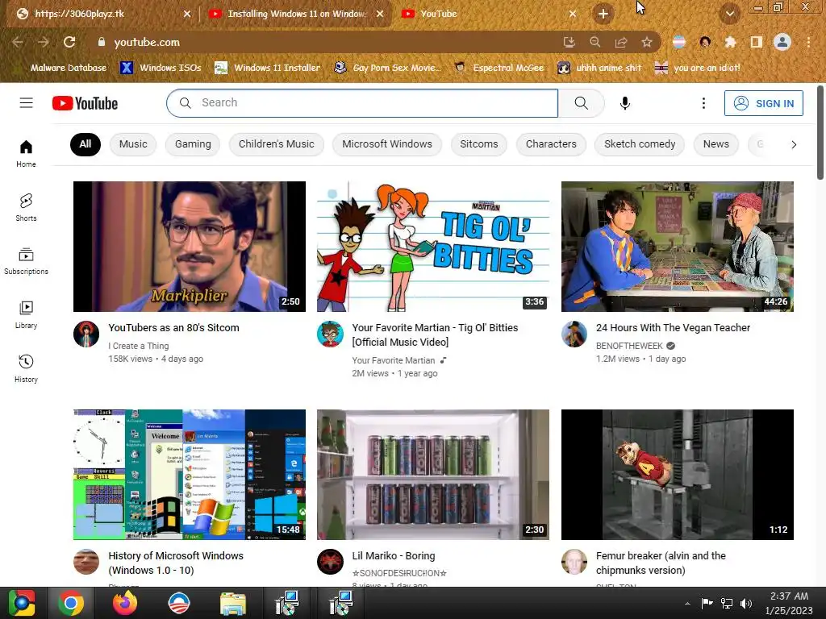Play the Vegan Teacher video thumbnail
The width and height of the screenshot is (826, 619).
pyautogui.click(x=678, y=247)
